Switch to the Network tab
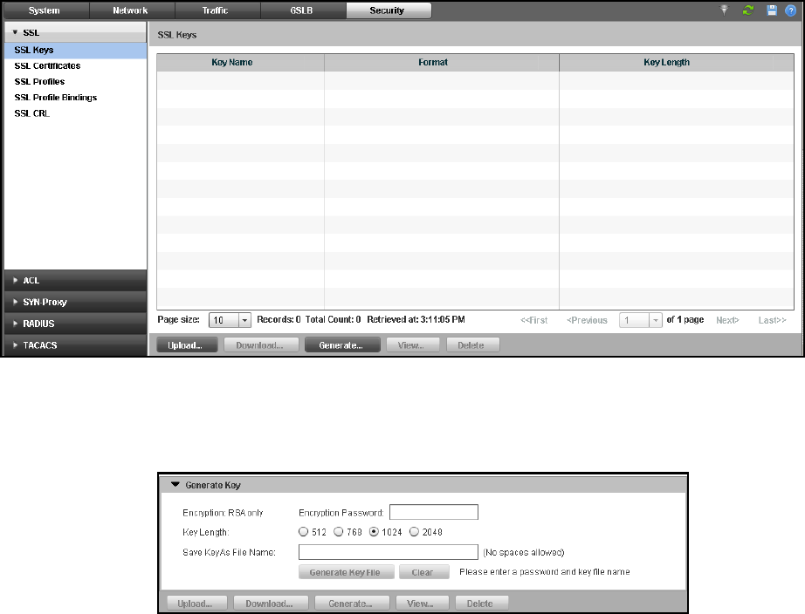The image size is (805, 614). (x=130, y=10)
